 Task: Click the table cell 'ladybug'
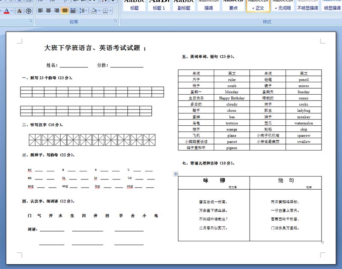point(304,110)
